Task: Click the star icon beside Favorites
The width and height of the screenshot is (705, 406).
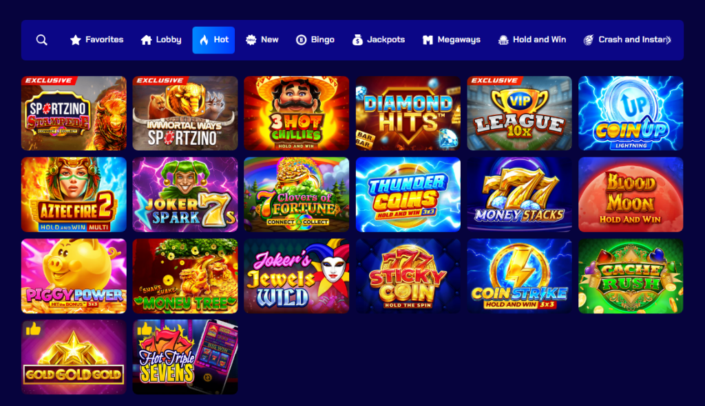Action: click(76, 40)
